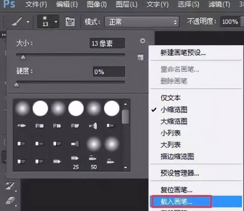Select the checked 小缩览图 view option
Screen dimensions: 244x211
[x=196, y=110]
